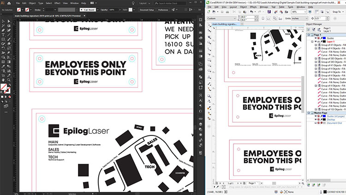Screen dimensions: 346x195
Task: Close the main-building-signature Illustrator tab
Action: click(84, 16)
